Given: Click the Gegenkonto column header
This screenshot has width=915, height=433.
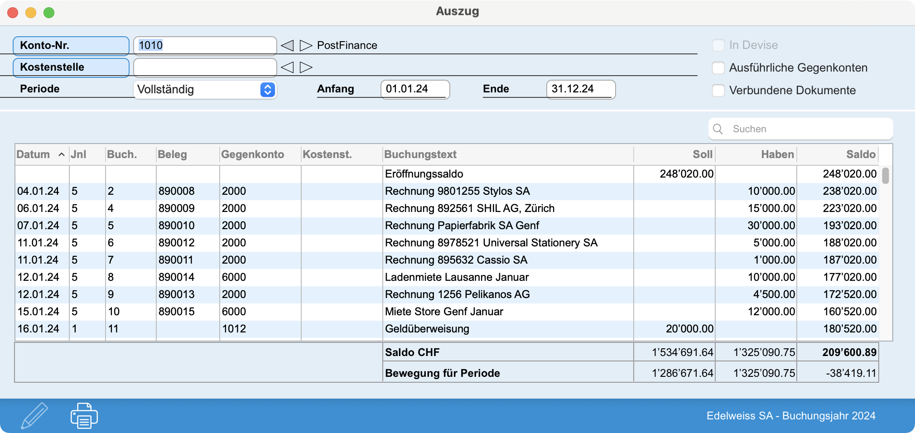Looking at the screenshot, I should 260,154.
